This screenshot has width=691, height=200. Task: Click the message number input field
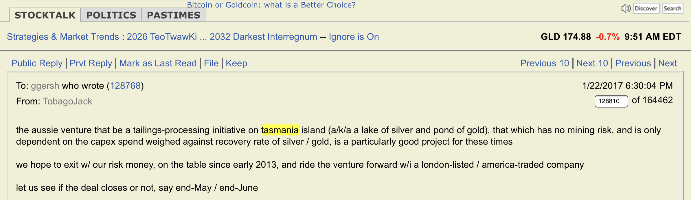pyautogui.click(x=611, y=101)
